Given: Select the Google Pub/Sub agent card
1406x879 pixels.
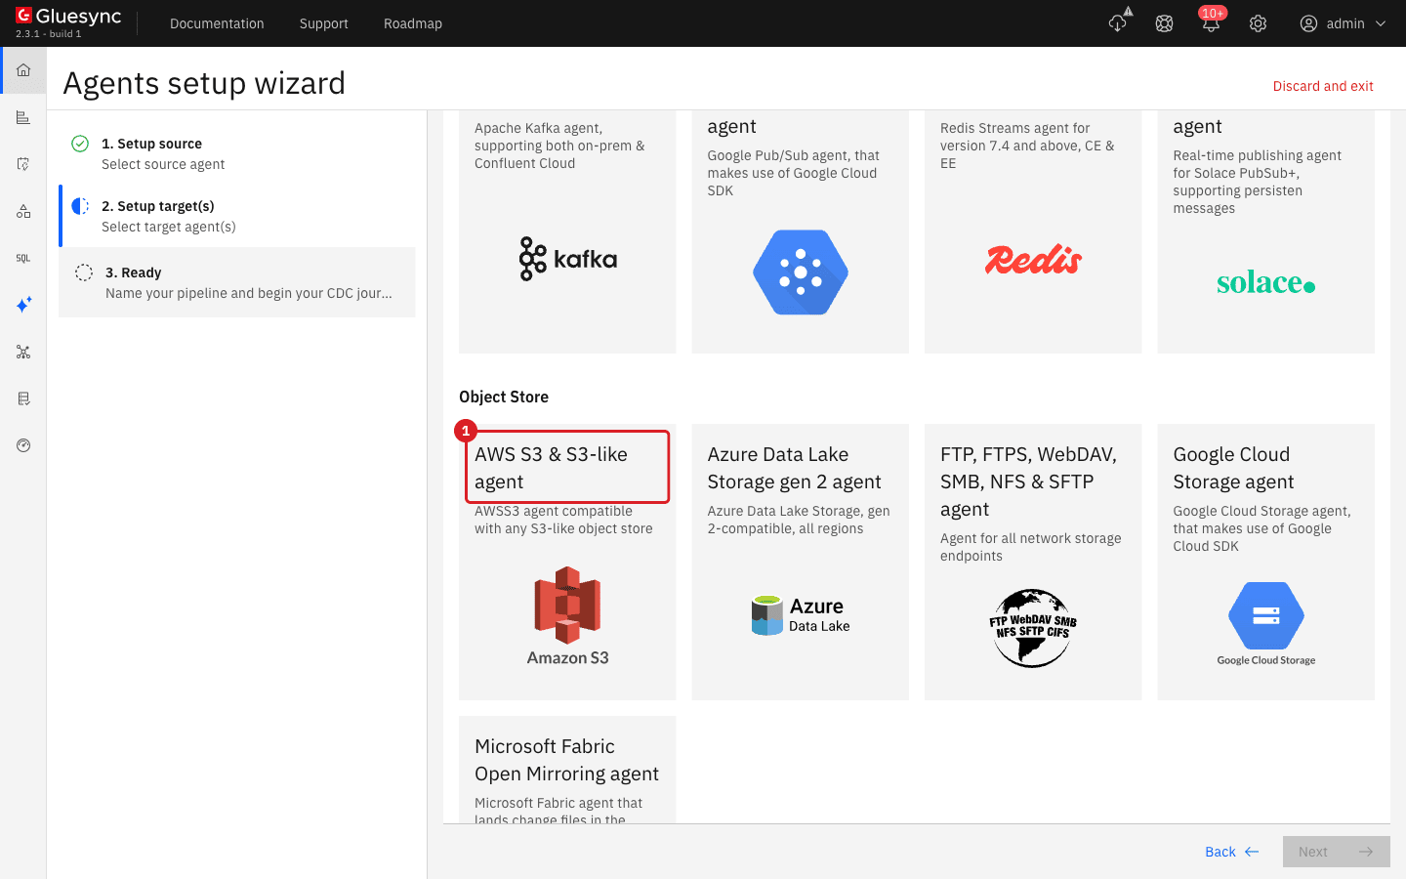Looking at the screenshot, I should [x=801, y=231].
